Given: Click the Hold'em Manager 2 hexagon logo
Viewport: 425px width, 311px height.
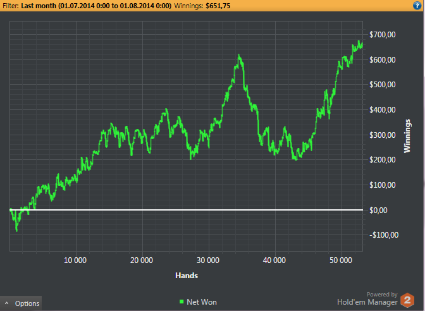Looking at the screenshot, I should click(407, 300).
